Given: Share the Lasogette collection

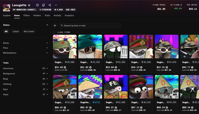Looking at the screenshot, I should (50, 5).
